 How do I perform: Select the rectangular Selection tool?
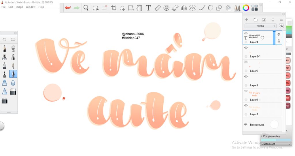[96, 8]
